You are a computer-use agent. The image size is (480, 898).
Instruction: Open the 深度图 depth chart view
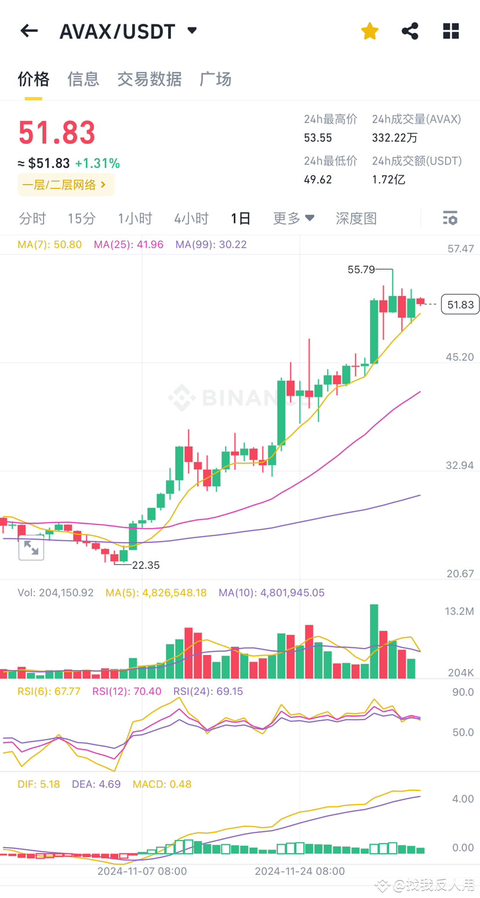(x=356, y=218)
